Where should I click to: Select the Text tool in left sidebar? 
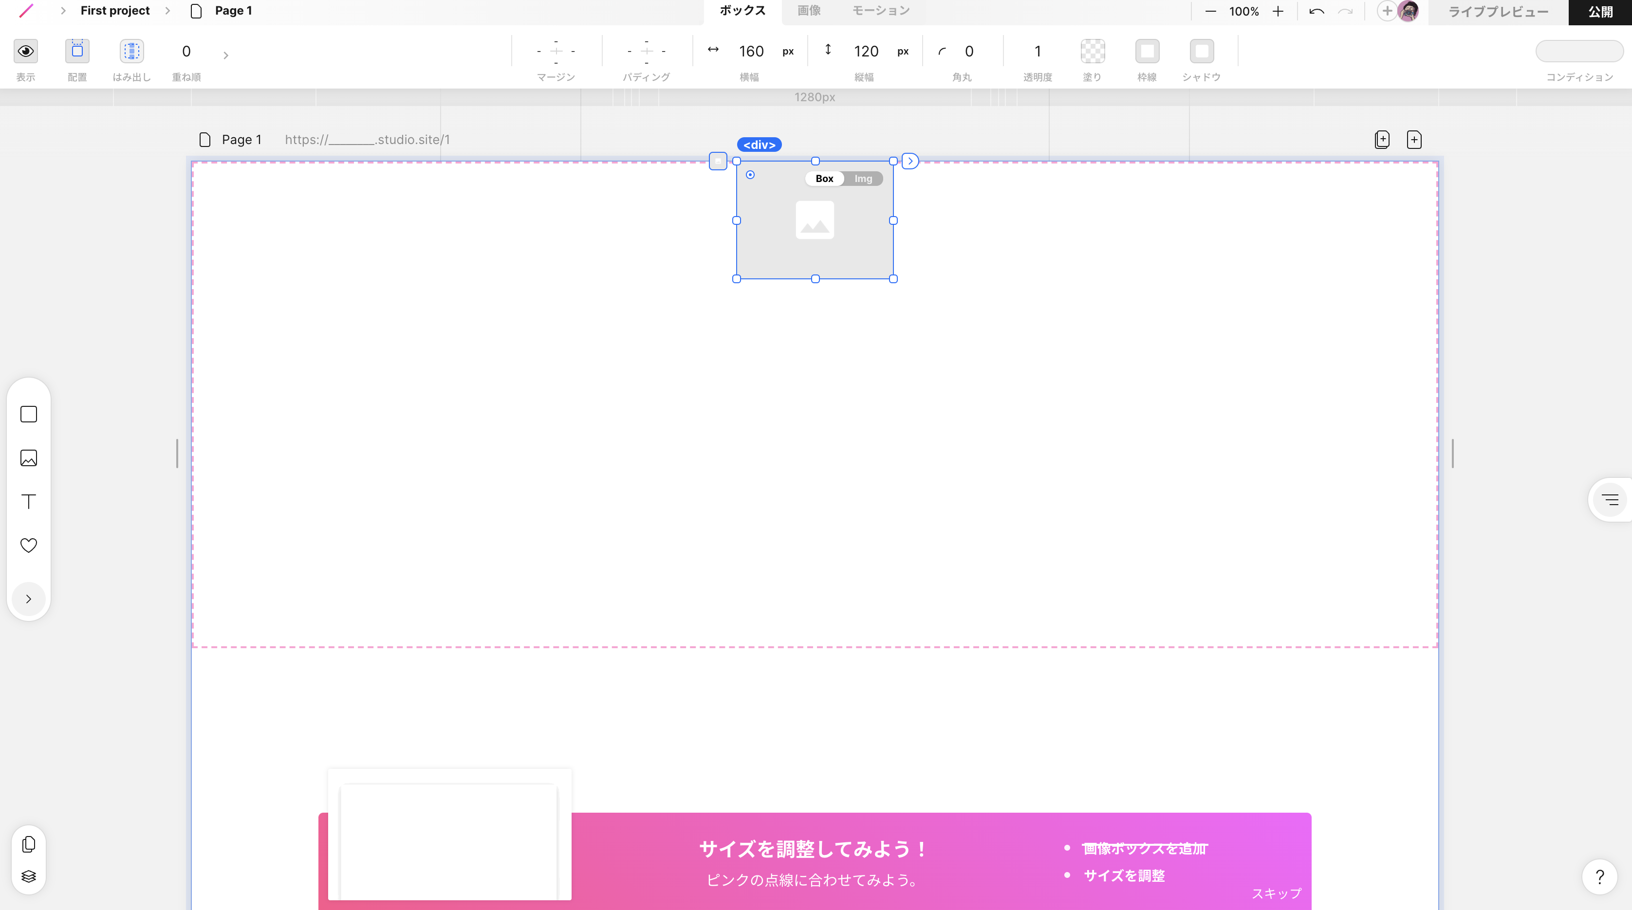[x=29, y=502]
